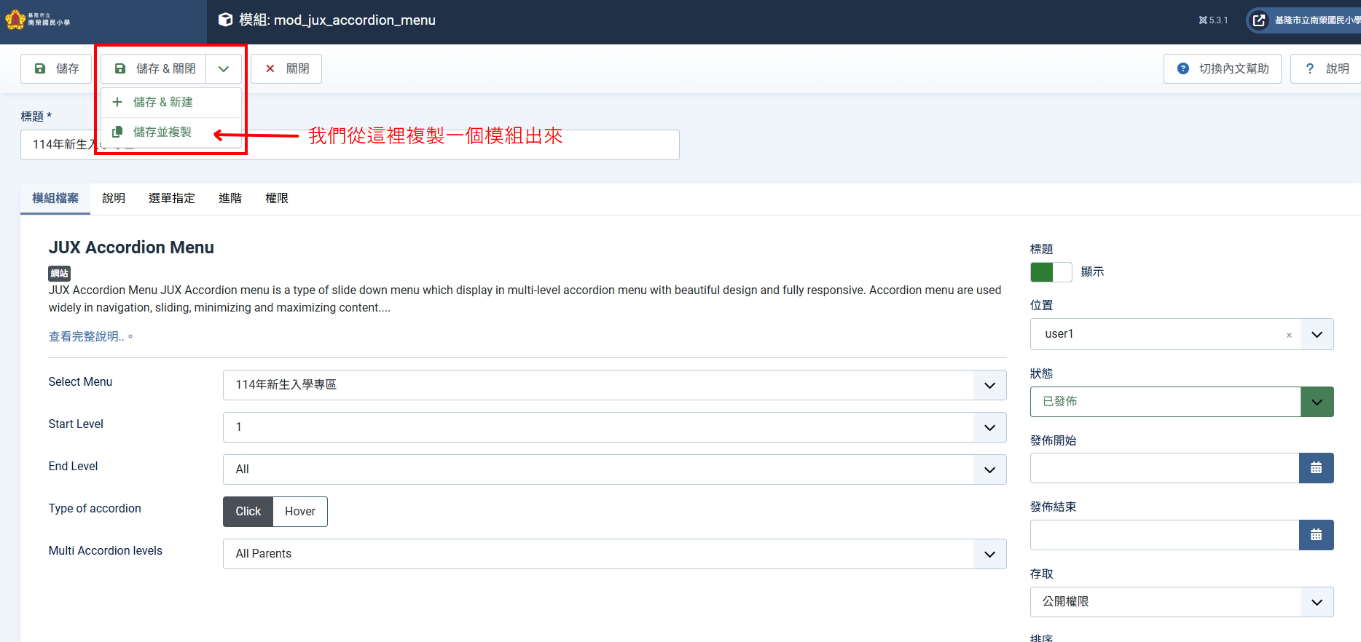The height and width of the screenshot is (642, 1361).
Task: Open calendar picker for 發佈結束
Action: (1316, 535)
